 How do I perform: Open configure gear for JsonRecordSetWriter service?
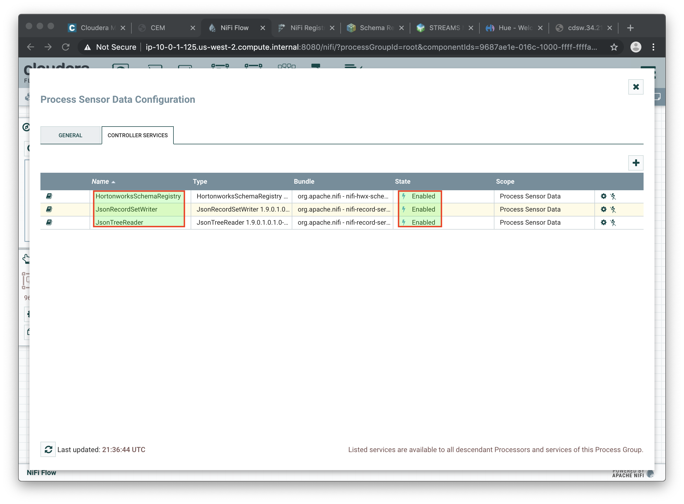[x=603, y=209]
